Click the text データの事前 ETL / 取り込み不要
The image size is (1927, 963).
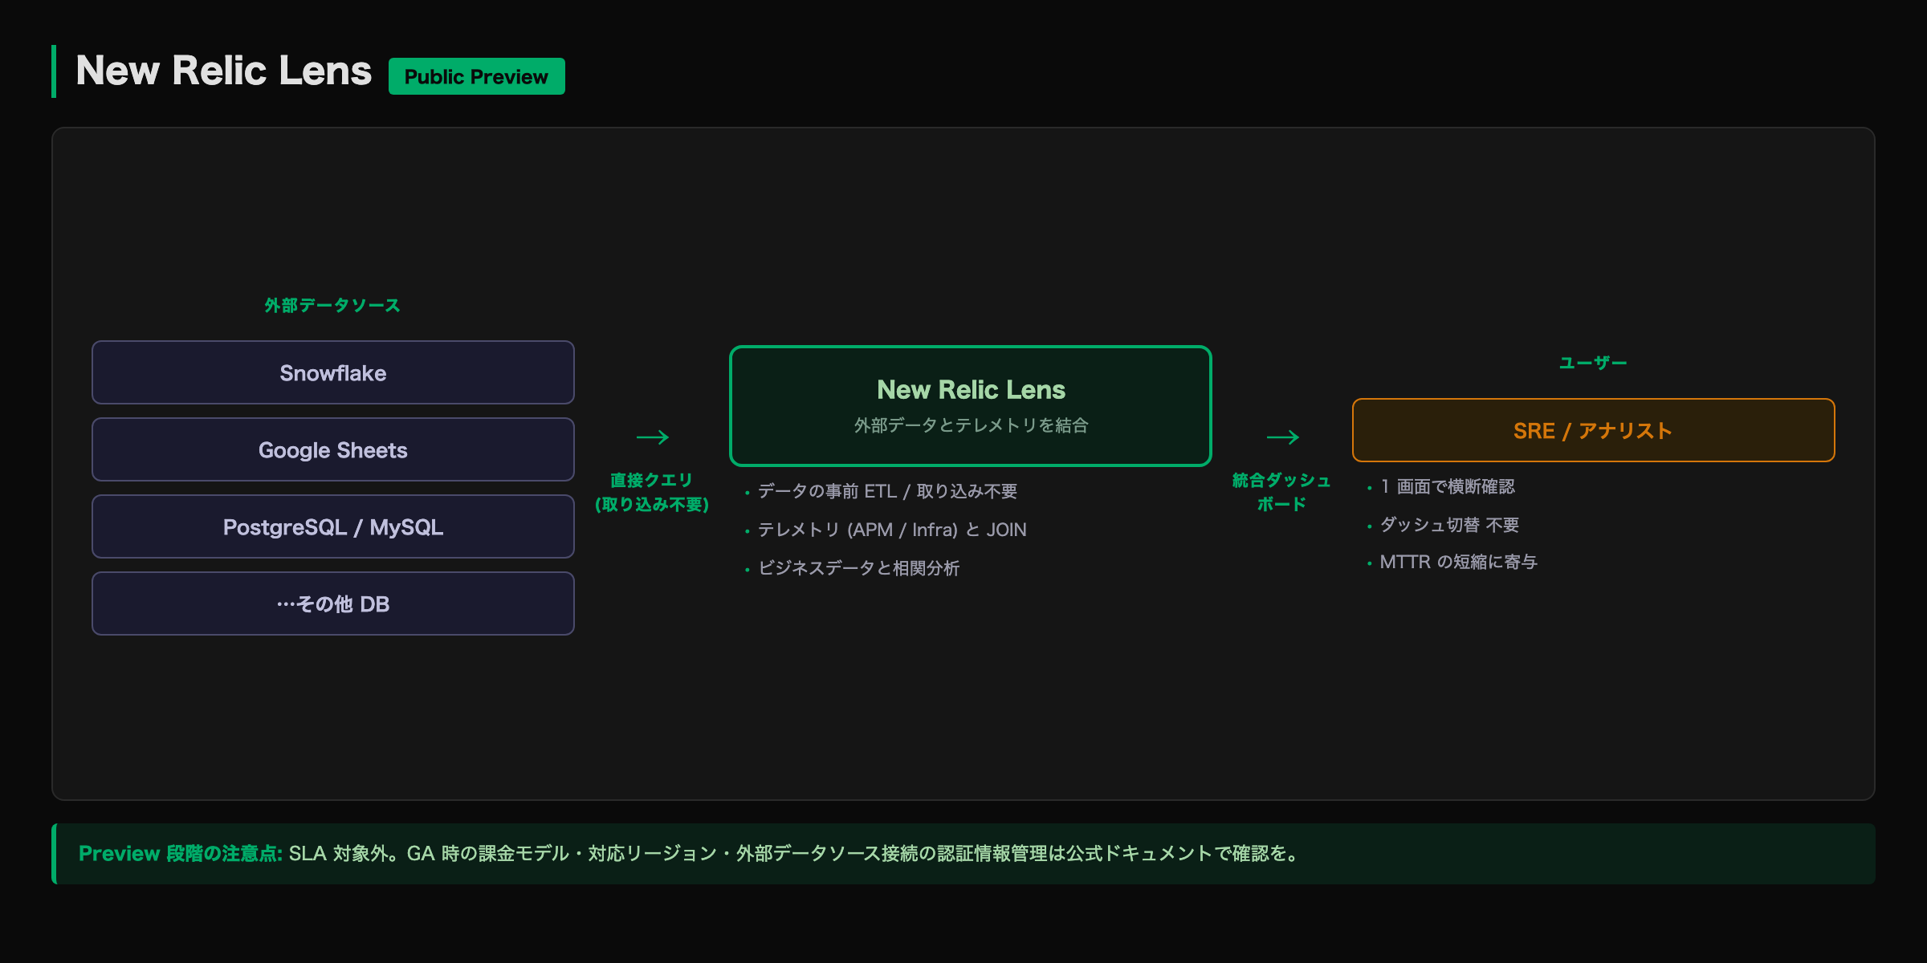click(888, 491)
